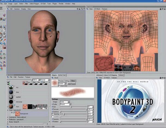Click the Materials panel grip icon beside File
The width and height of the screenshot is (166, 128).
[8, 77]
